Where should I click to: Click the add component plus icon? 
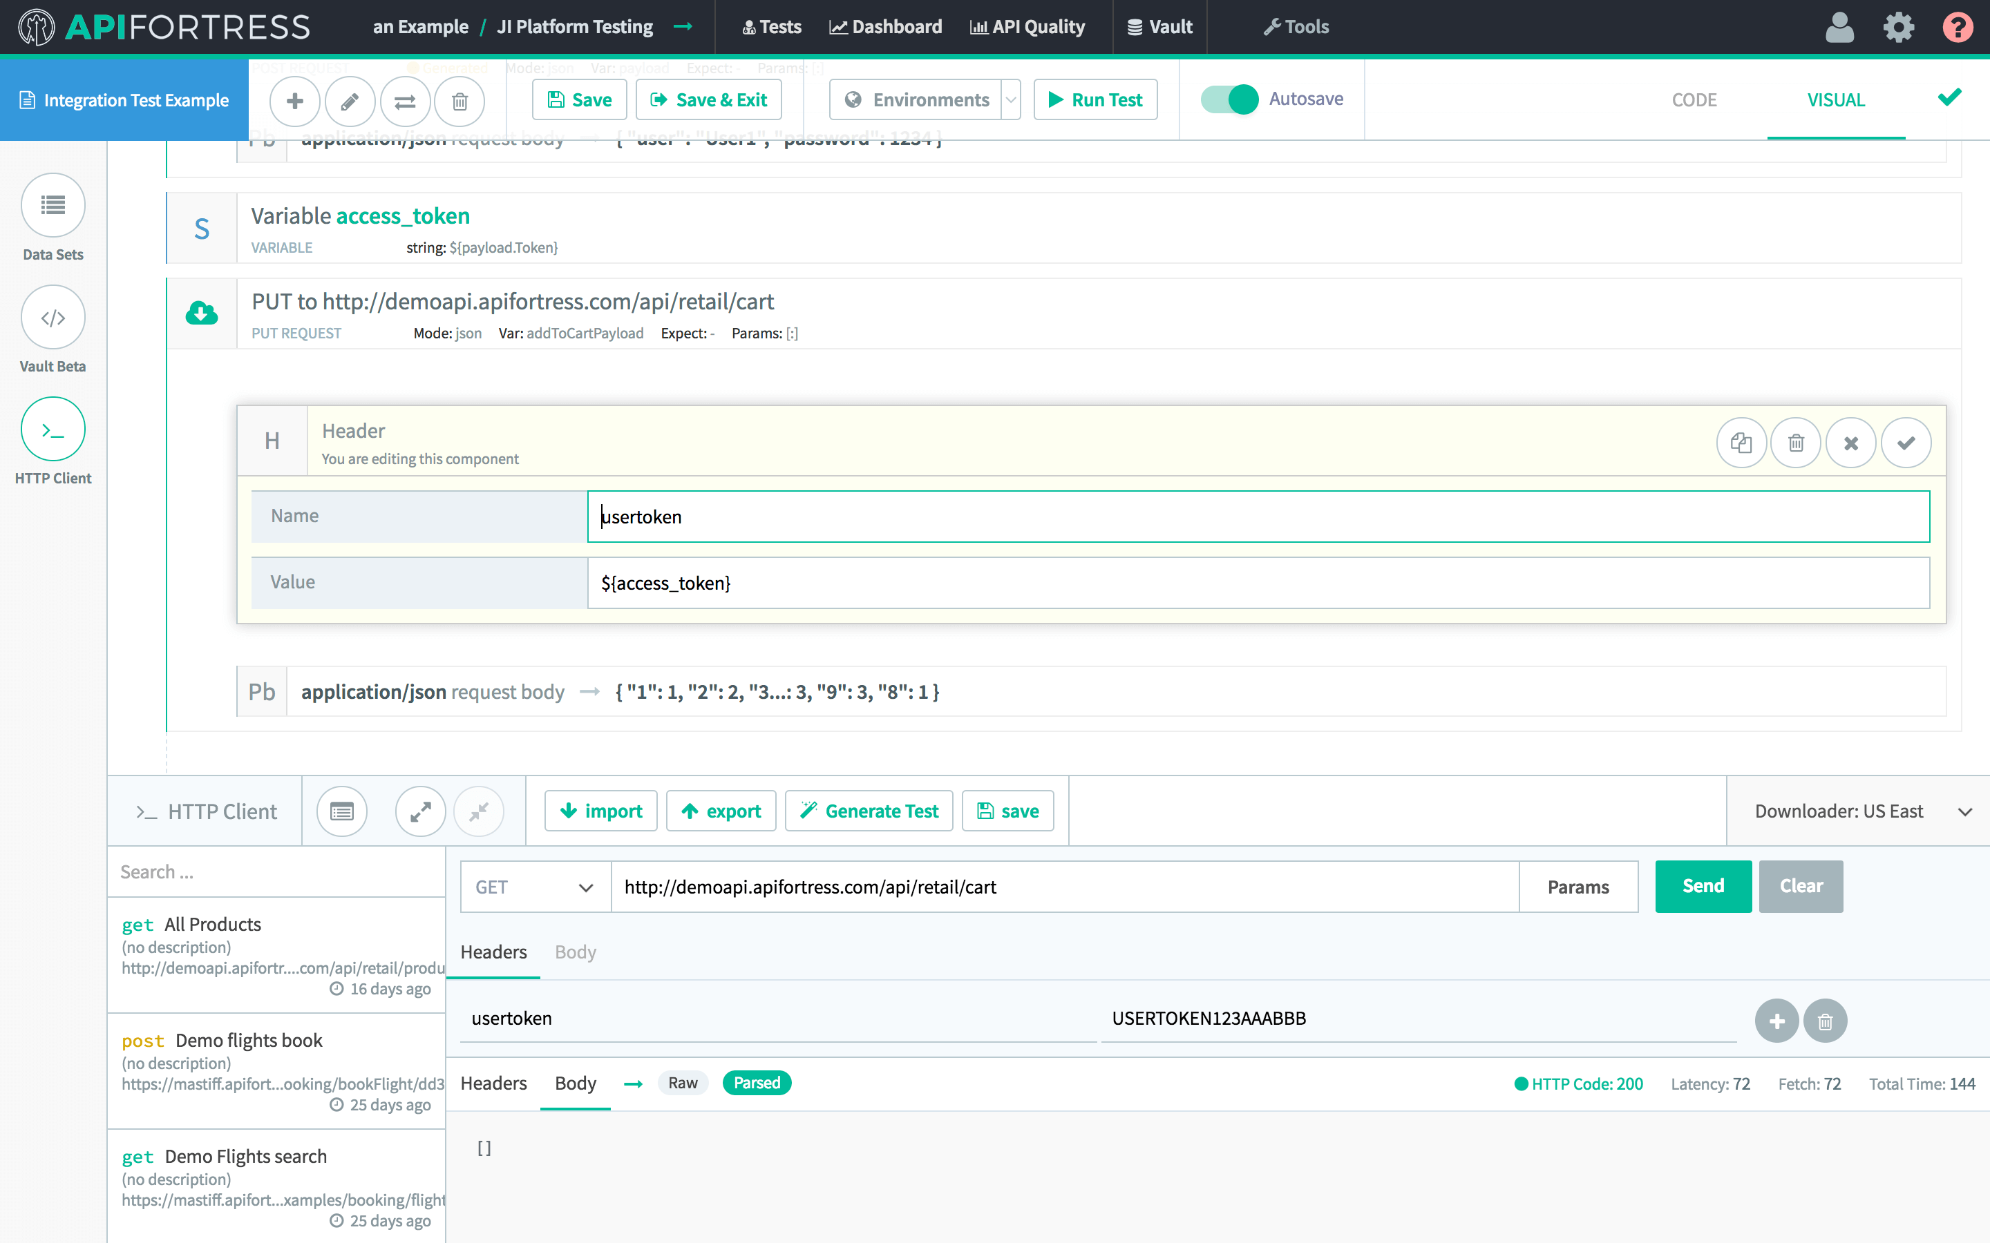(294, 100)
